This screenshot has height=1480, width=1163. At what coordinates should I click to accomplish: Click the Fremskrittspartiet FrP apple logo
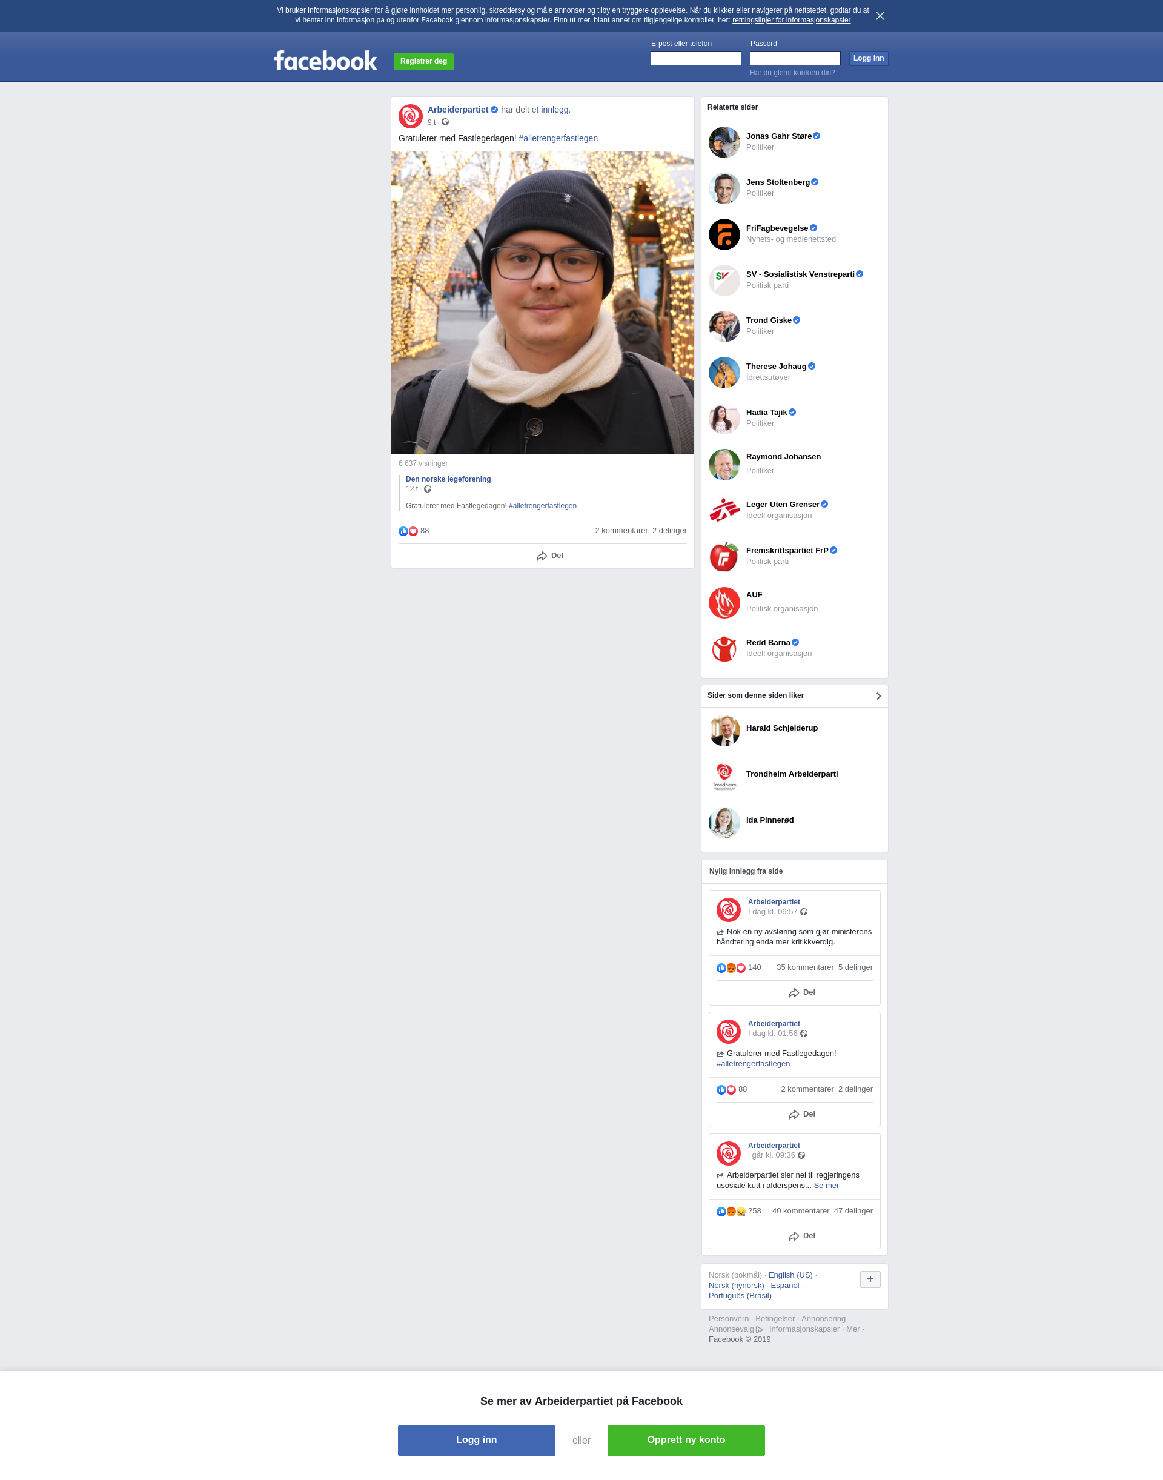pos(724,557)
